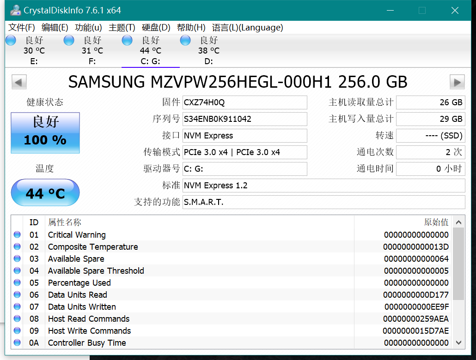Click the serial number field S34ENB0K911042

(x=244, y=119)
